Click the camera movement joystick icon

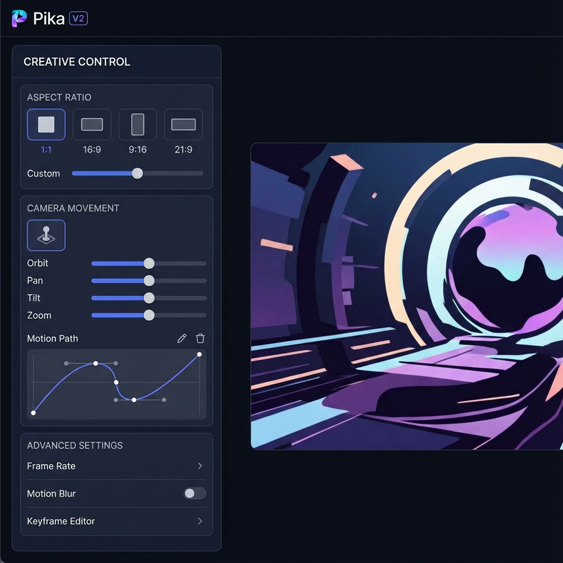pyautogui.click(x=46, y=235)
